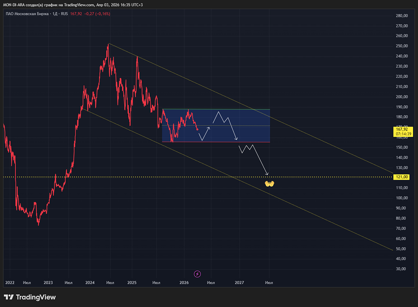Click the purple lightning event icon
Screen dimensions: 418x307
(x=197, y=274)
